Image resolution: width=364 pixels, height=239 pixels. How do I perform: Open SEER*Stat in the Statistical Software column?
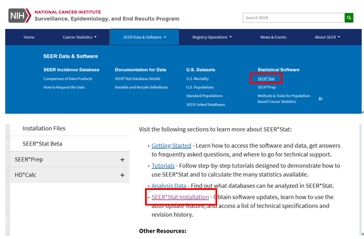[x=266, y=79]
